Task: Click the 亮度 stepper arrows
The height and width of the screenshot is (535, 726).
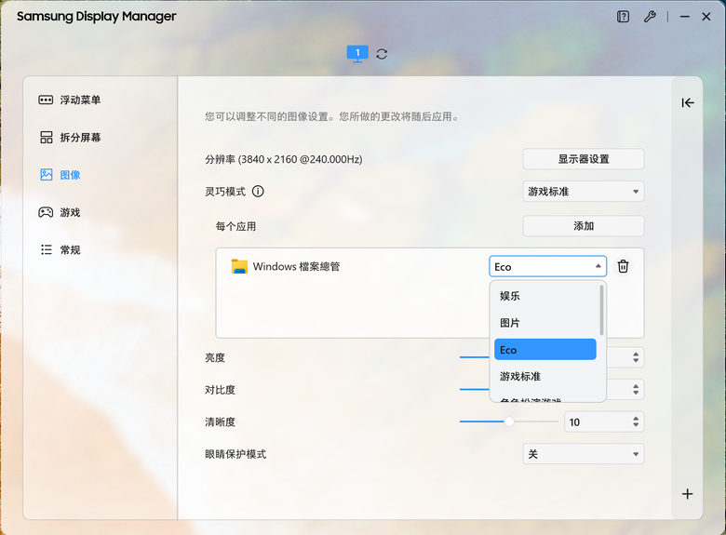Action: pyautogui.click(x=636, y=357)
